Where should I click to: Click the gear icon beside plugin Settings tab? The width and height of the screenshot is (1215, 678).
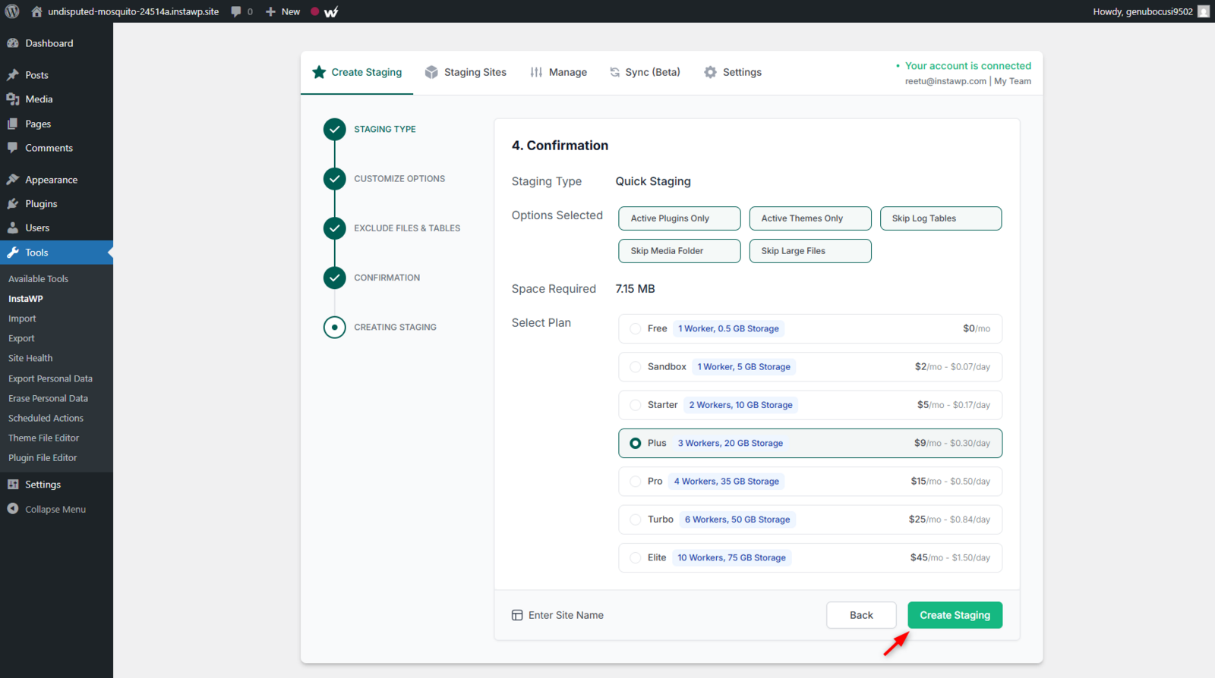pos(710,72)
